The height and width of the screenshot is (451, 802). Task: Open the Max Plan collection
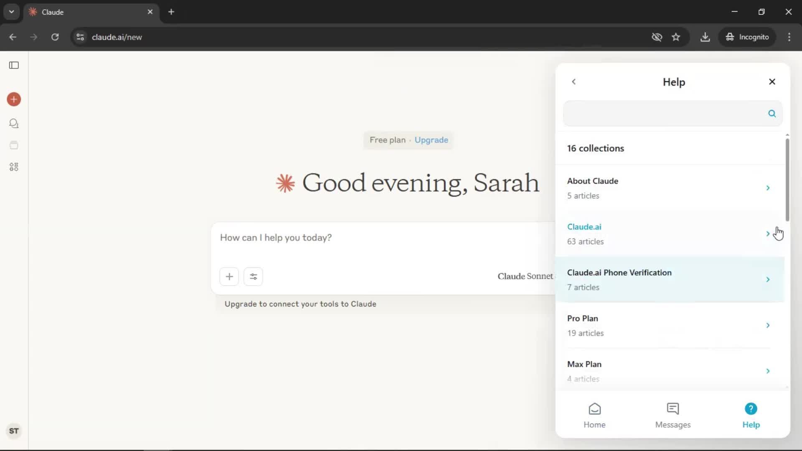[x=670, y=371]
